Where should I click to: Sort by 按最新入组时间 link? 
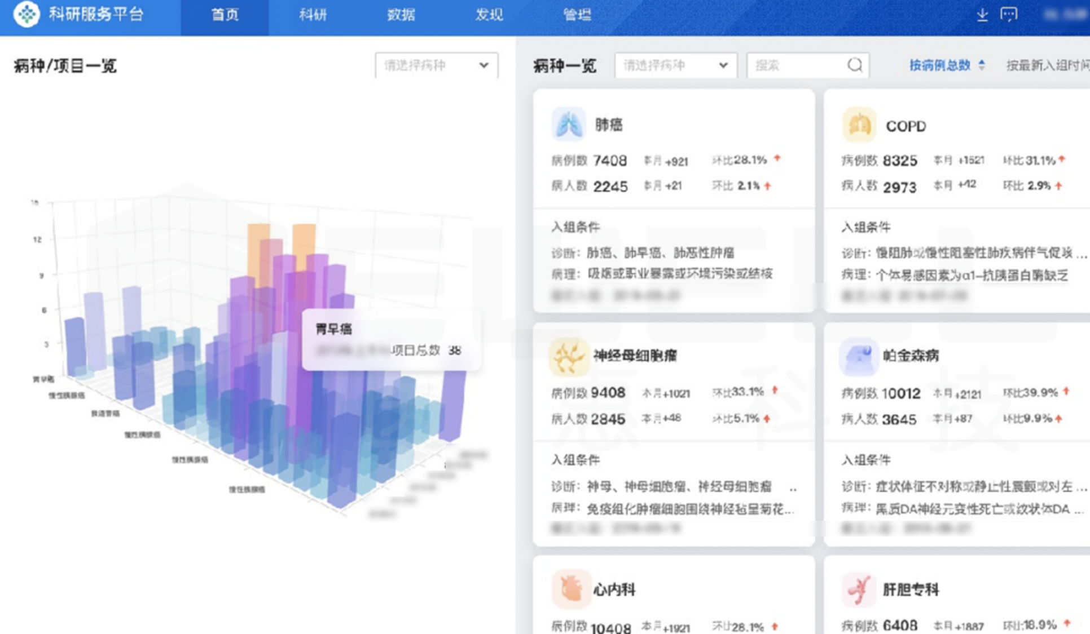[1047, 65]
